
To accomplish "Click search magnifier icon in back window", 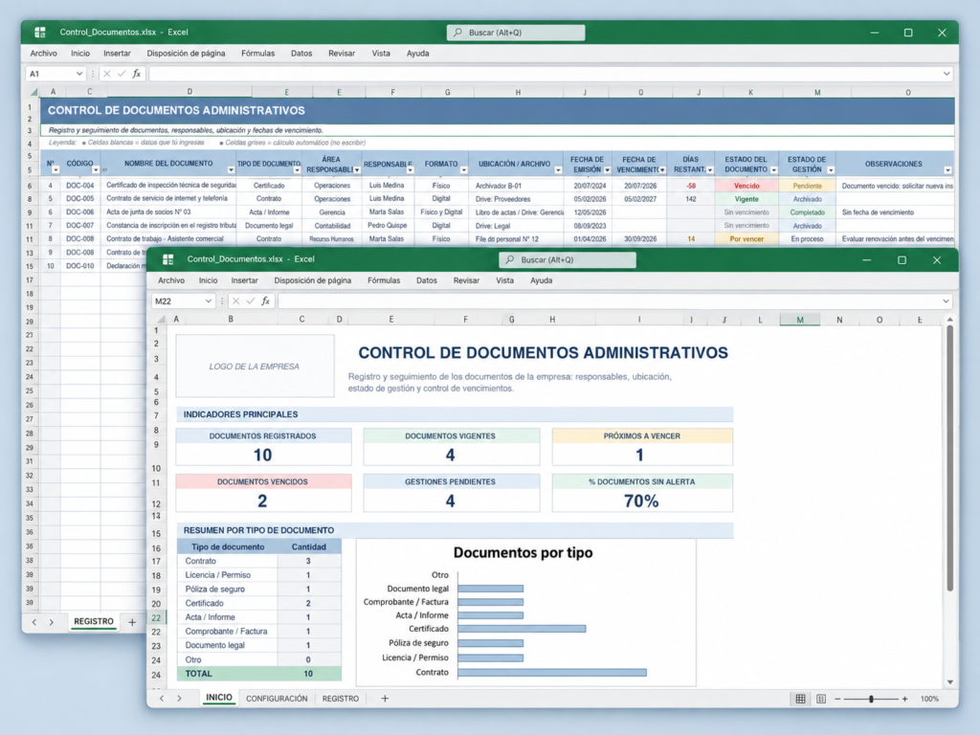I will pos(457,33).
